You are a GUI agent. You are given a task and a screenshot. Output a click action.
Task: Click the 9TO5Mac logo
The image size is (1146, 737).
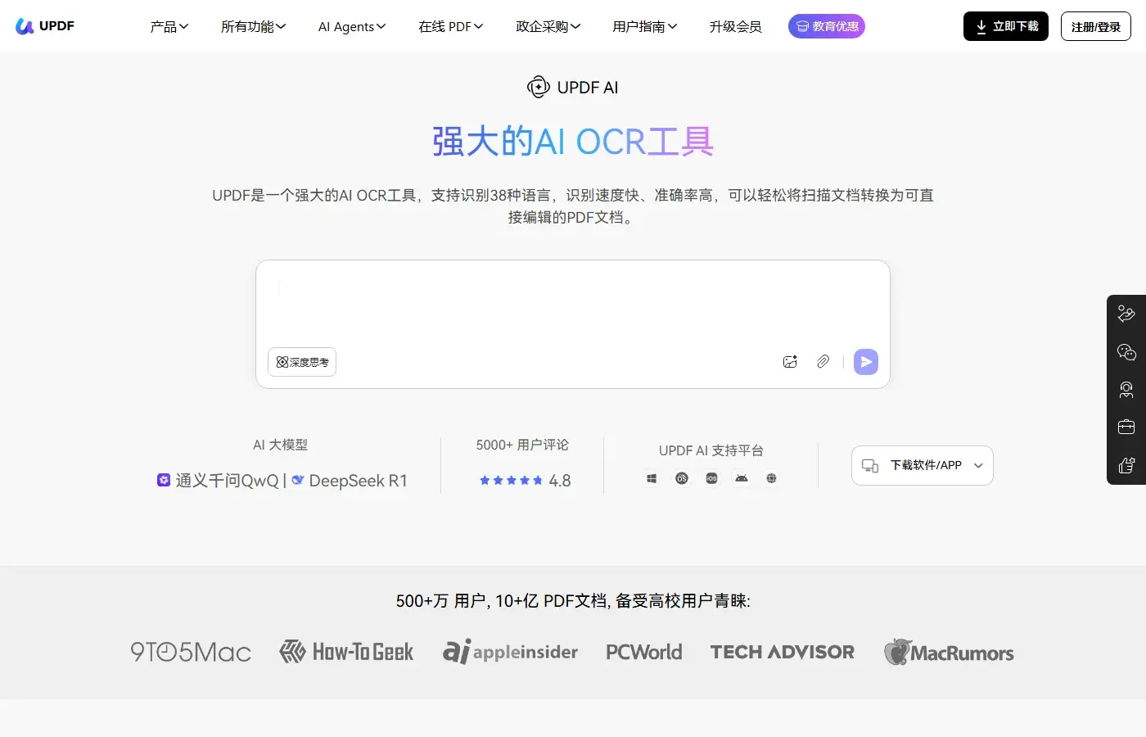[x=191, y=652]
